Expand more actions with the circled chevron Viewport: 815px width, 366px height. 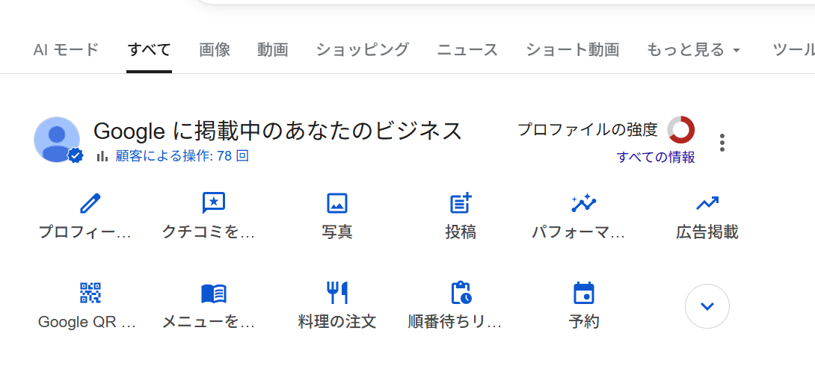[x=707, y=306]
